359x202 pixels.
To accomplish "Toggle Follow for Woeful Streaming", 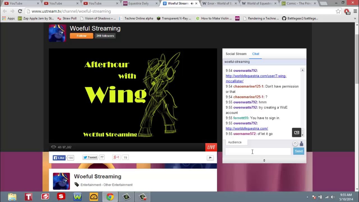I will [81, 36].
